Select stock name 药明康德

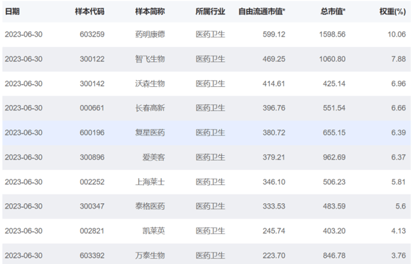click(x=150, y=34)
